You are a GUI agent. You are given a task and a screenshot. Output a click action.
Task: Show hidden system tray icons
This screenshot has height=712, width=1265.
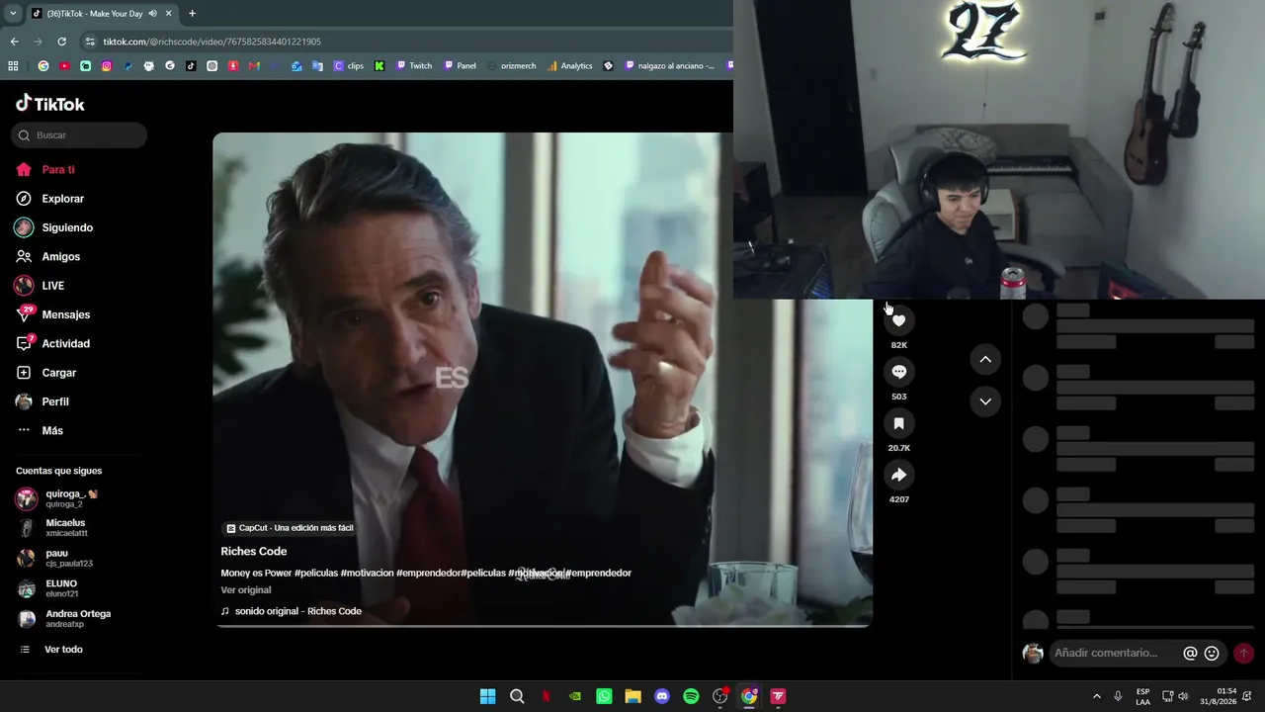pos(1096,696)
